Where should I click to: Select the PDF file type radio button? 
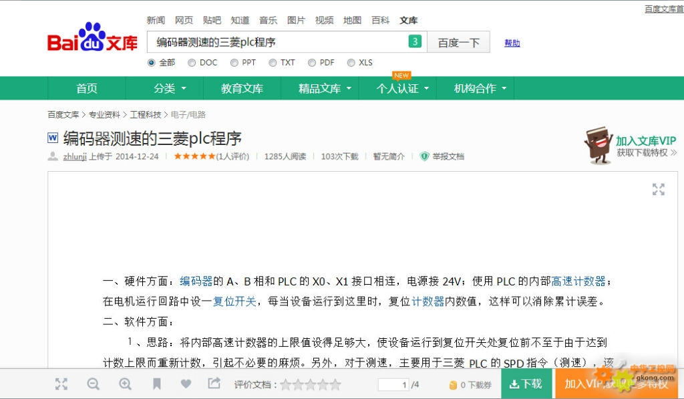pyautogui.click(x=311, y=63)
